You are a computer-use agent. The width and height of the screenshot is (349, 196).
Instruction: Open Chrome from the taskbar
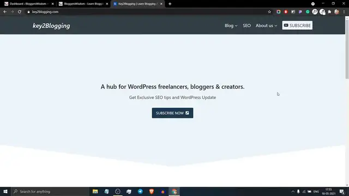pos(174,191)
